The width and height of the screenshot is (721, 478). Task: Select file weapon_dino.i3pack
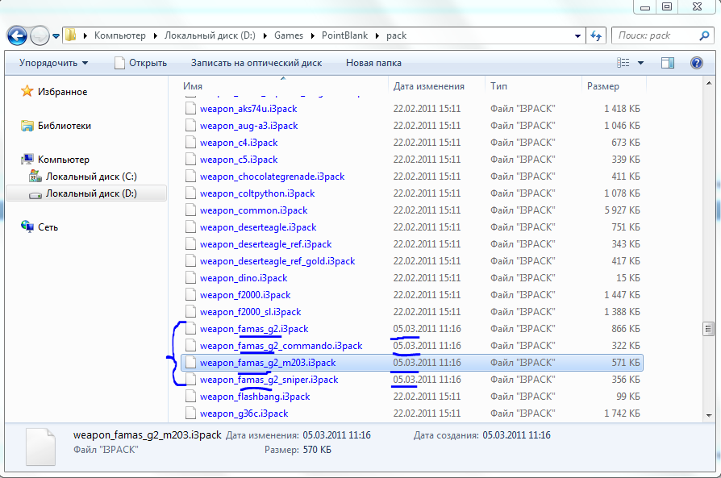(x=244, y=278)
